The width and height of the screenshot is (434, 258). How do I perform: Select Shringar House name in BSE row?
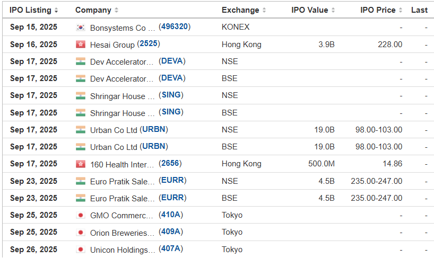tap(123, 113)
